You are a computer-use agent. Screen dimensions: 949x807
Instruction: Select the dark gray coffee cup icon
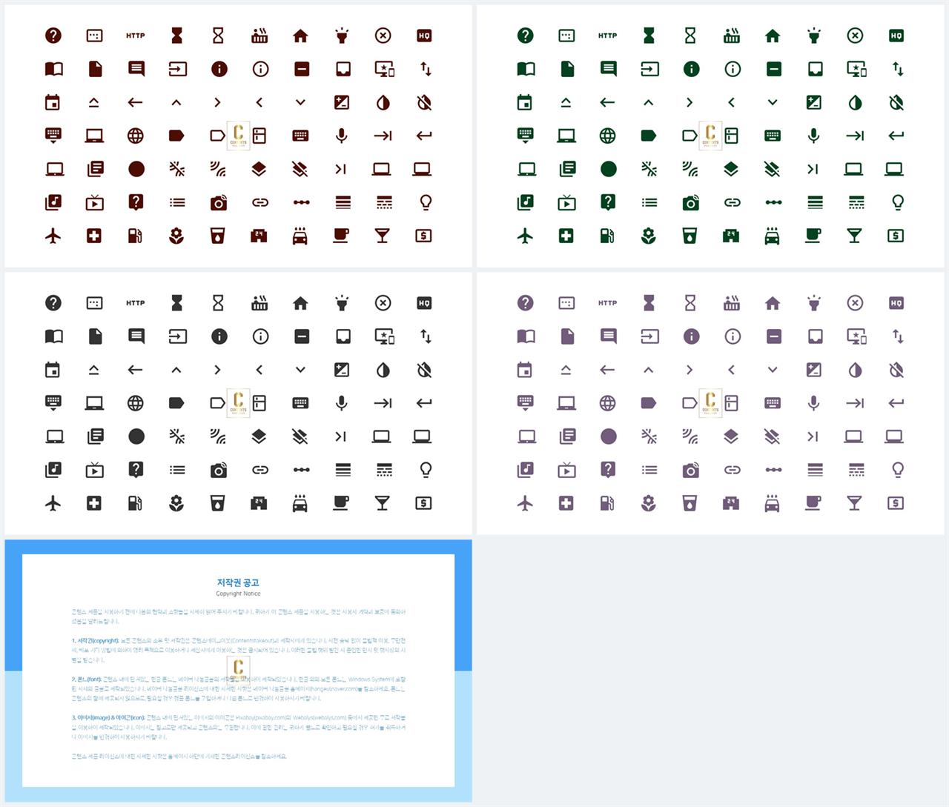pos(341,503)
